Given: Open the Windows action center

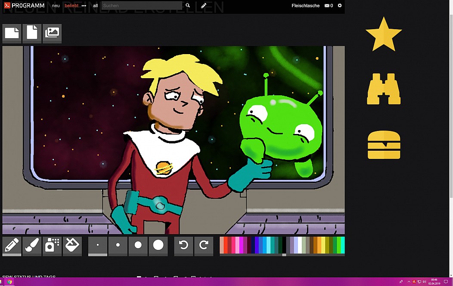Looking at the screenshot, I should tap(446, 282).
